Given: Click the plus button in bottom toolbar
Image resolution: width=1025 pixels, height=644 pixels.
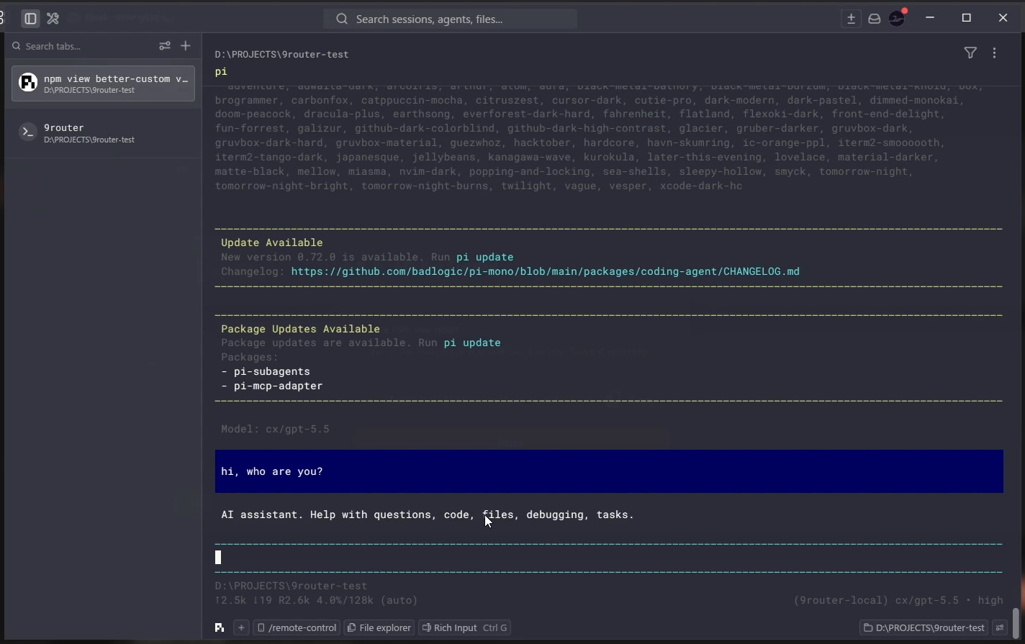Looking at the screenshot, I should 242,627.
